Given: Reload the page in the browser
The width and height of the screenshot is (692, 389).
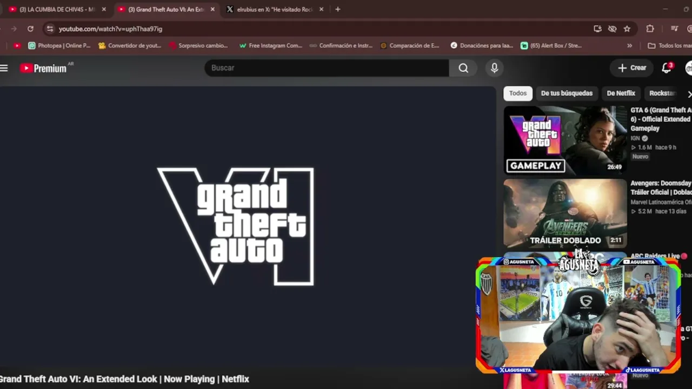Looking at the screenshot, I should pyautogui.click(x=30, y=29).
